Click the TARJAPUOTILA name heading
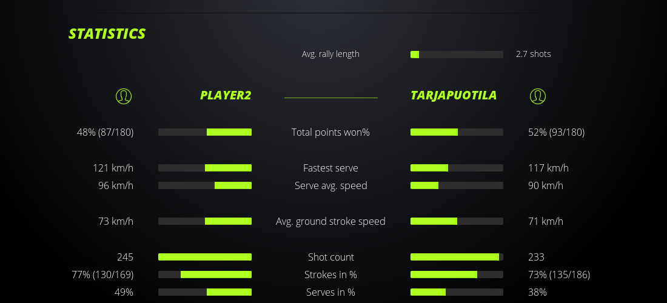Screen dimensions: 667x303 click(454, 95)
